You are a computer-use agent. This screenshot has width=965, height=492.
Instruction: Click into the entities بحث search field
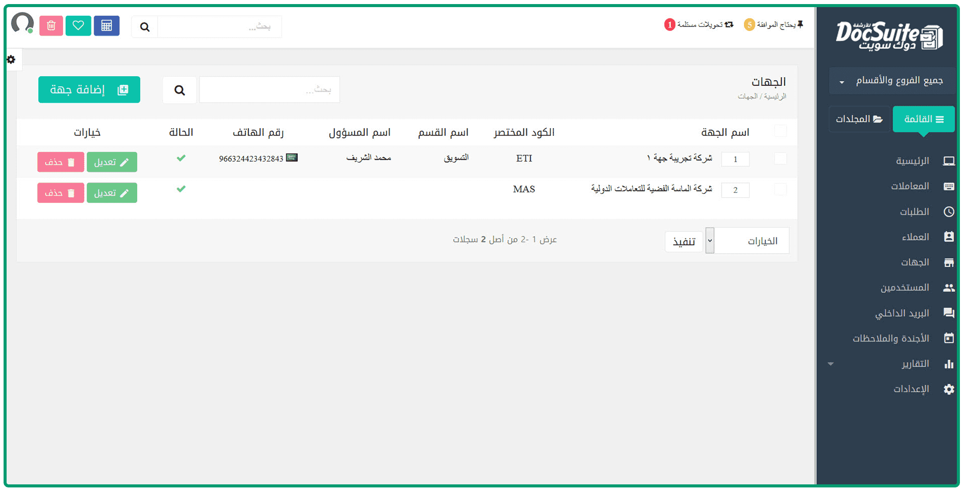pyautogui.click(x=269, y=90)
